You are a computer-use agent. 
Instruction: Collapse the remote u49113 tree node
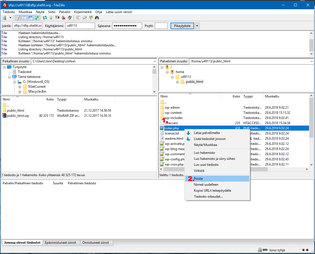172,77
